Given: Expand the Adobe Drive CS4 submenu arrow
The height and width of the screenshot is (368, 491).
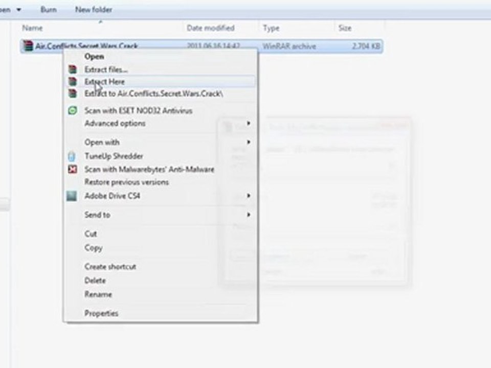Looking at the screenshot, I should click(x=249, y=196).
